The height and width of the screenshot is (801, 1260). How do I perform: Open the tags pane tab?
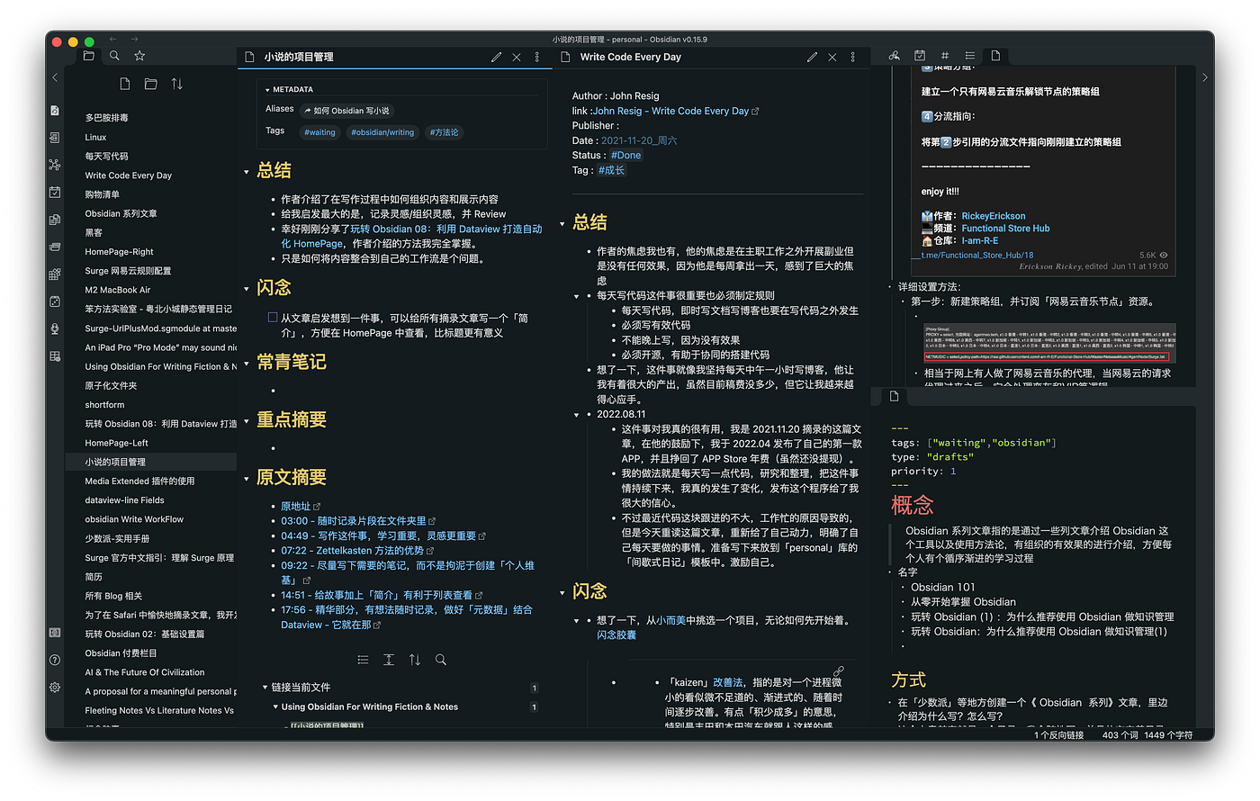coord(944,56)
